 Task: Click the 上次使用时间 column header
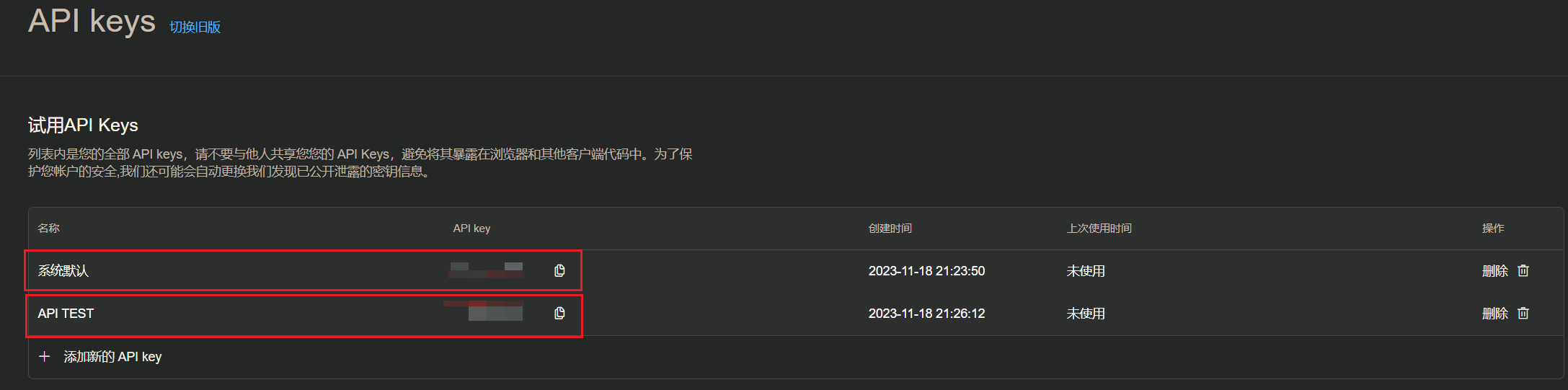1099,228
